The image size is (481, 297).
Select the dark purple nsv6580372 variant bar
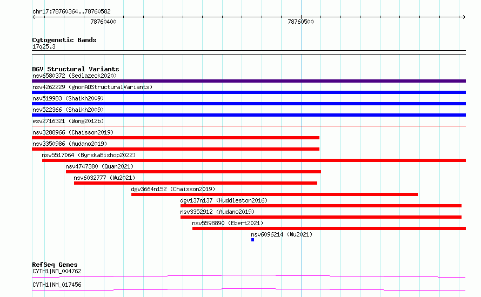(x=249, y=81)
